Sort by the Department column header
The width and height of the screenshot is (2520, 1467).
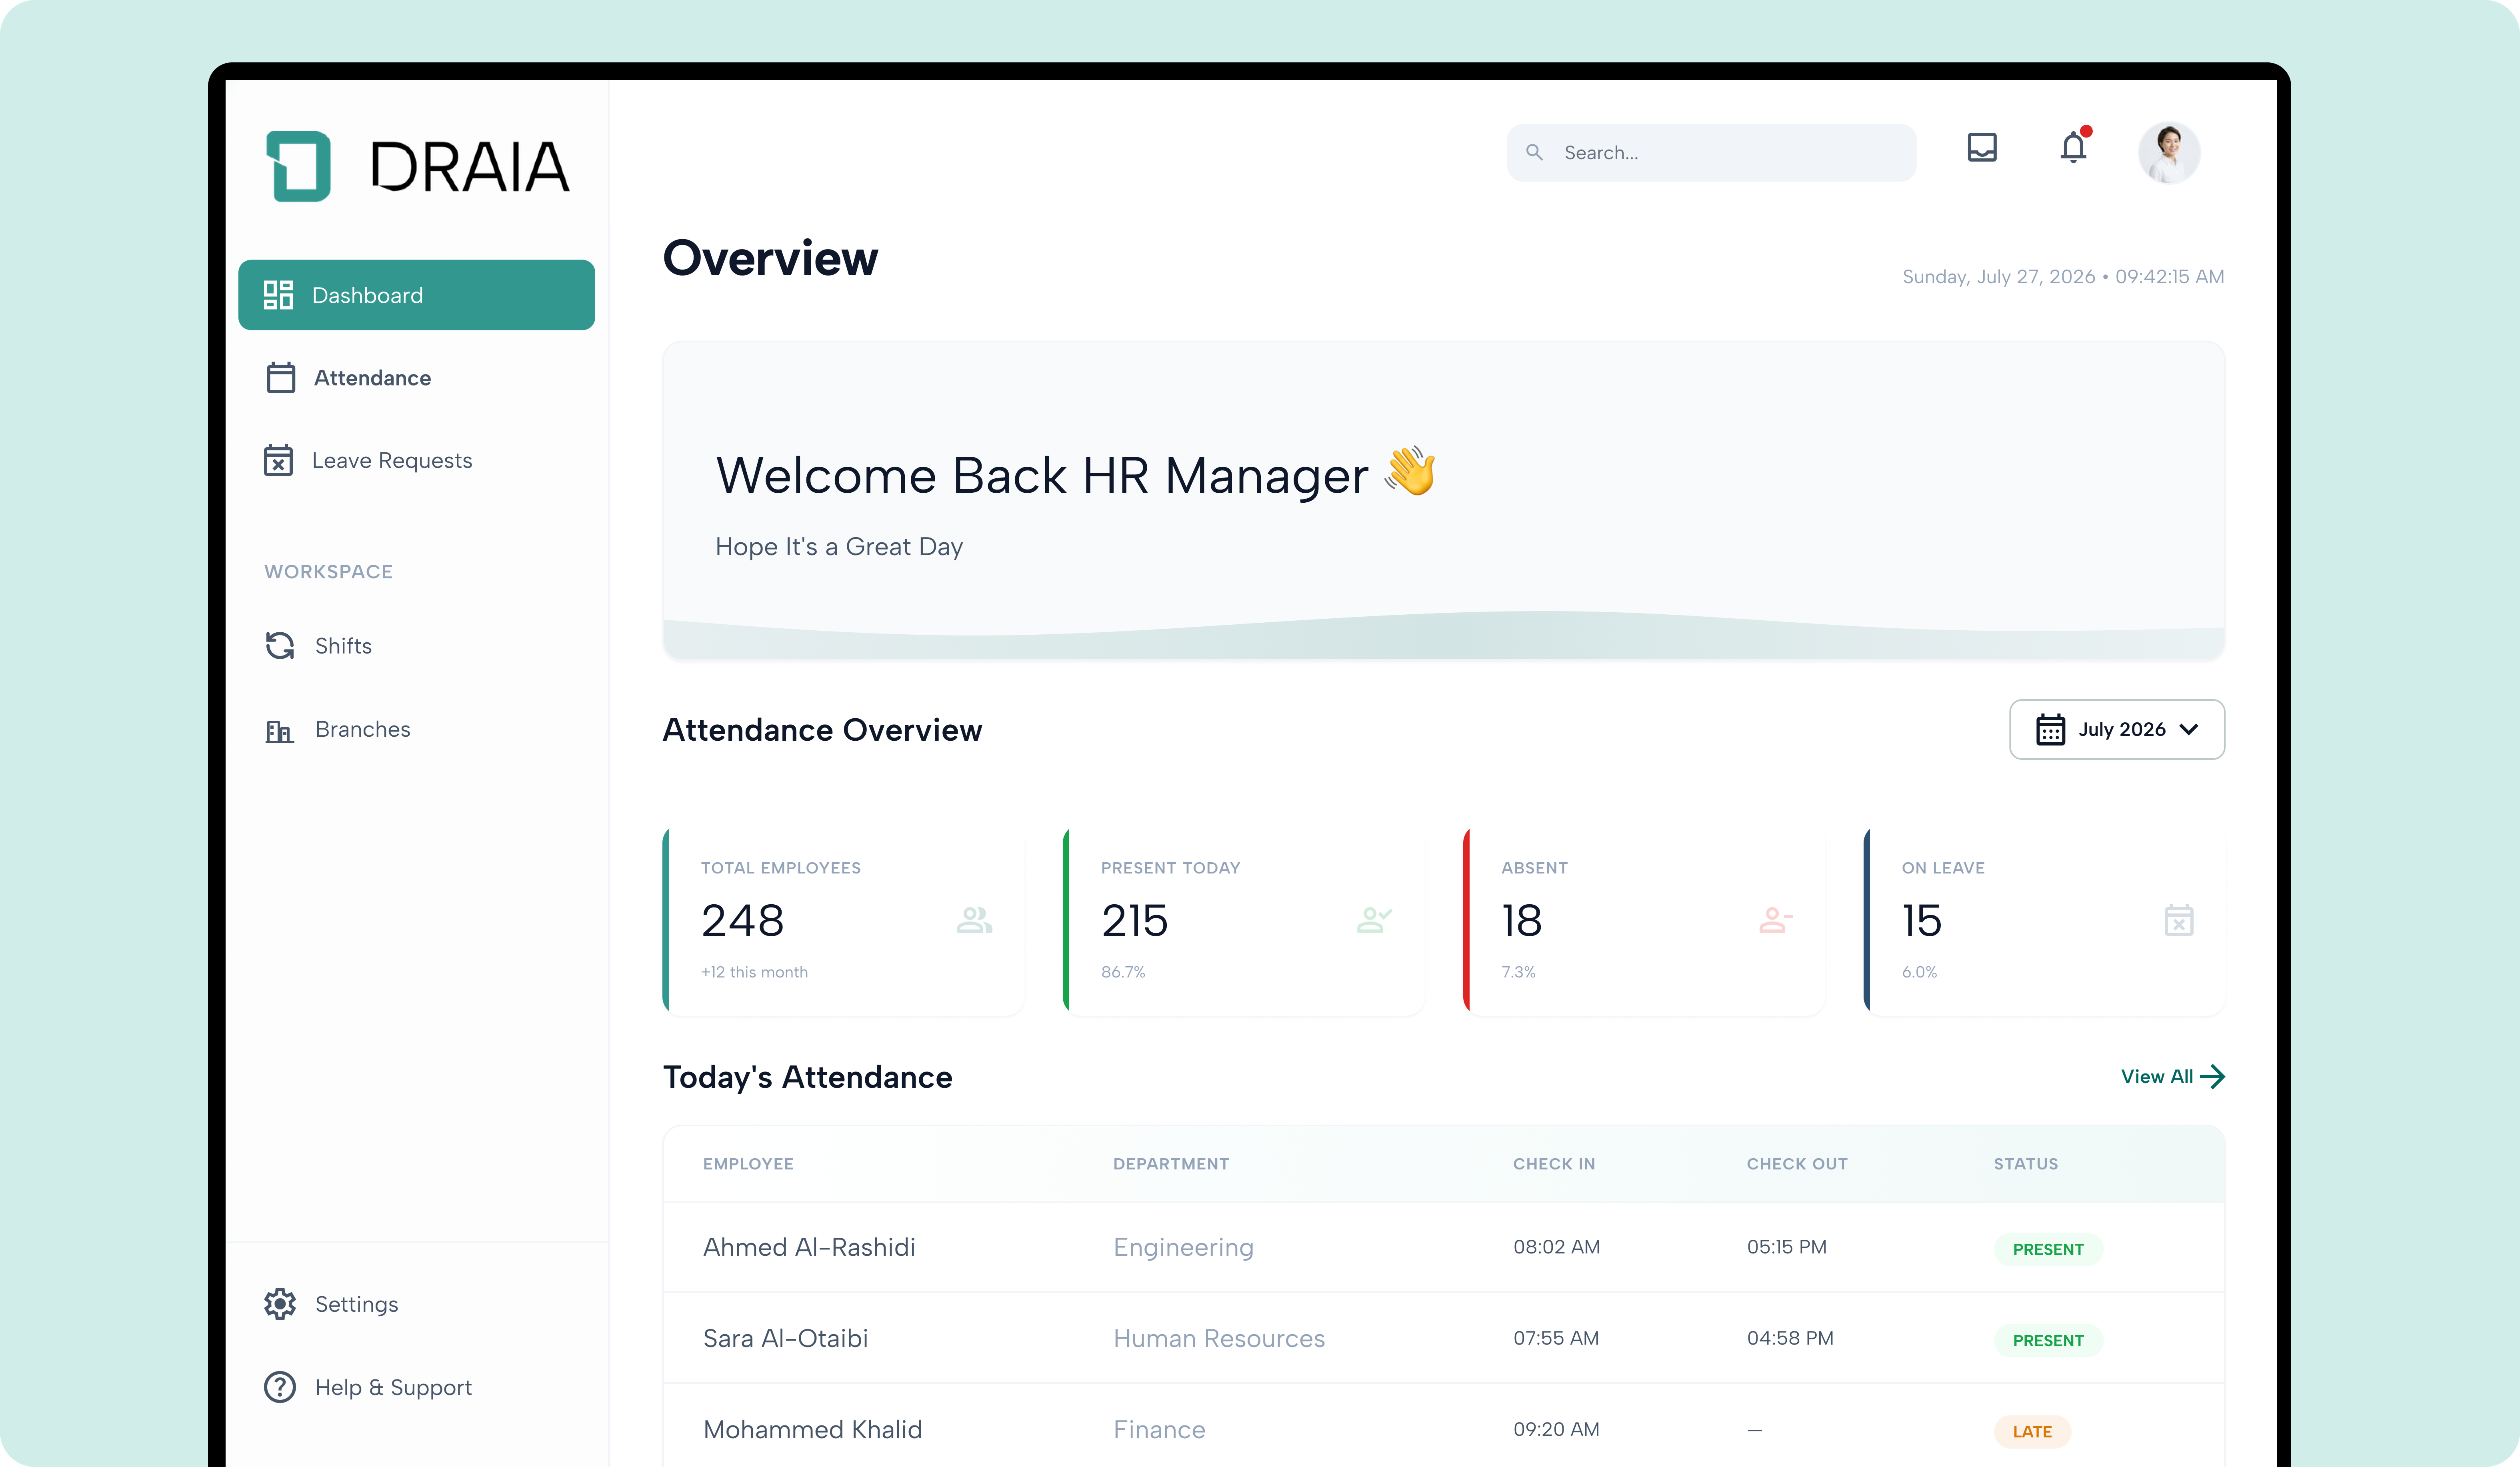click(x=1171, y=1164)
